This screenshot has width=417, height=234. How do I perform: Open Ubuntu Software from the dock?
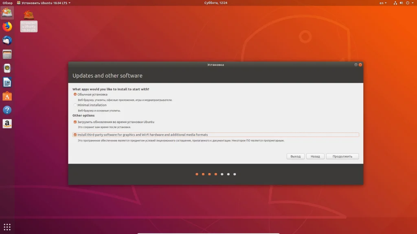(x=7, y=96)
